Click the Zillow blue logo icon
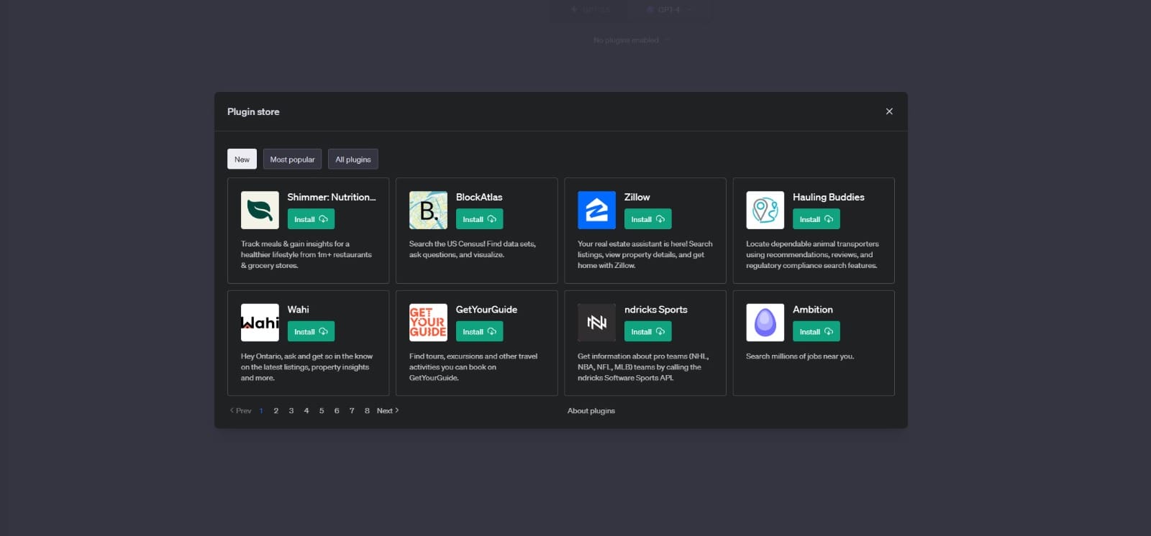This screenshot has width=1151, height=536. tap(596, 210)
